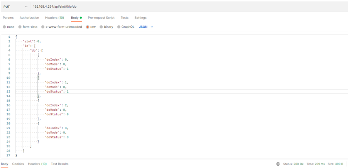Click "doMode": 0 on line 12

click(x=56, y=87)
